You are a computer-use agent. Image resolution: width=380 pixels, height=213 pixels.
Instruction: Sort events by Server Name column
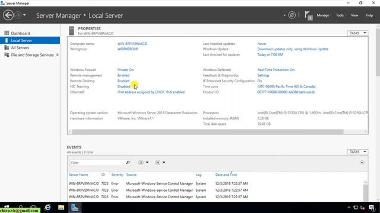pyautogui.click(x=78, y=175)
